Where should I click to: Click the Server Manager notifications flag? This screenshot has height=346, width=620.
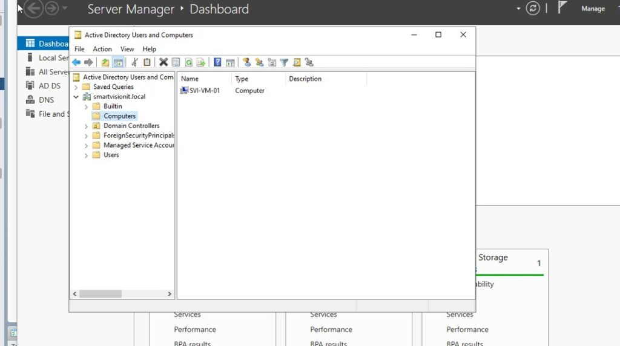click(562, 7)
